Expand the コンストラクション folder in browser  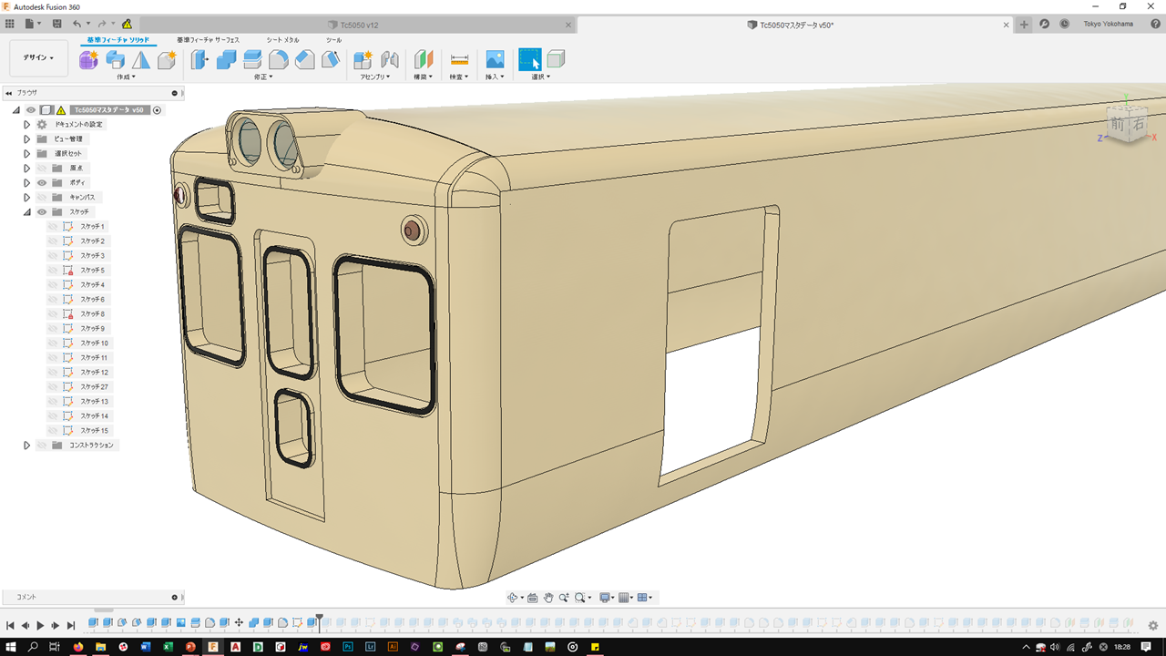point(27,445)
